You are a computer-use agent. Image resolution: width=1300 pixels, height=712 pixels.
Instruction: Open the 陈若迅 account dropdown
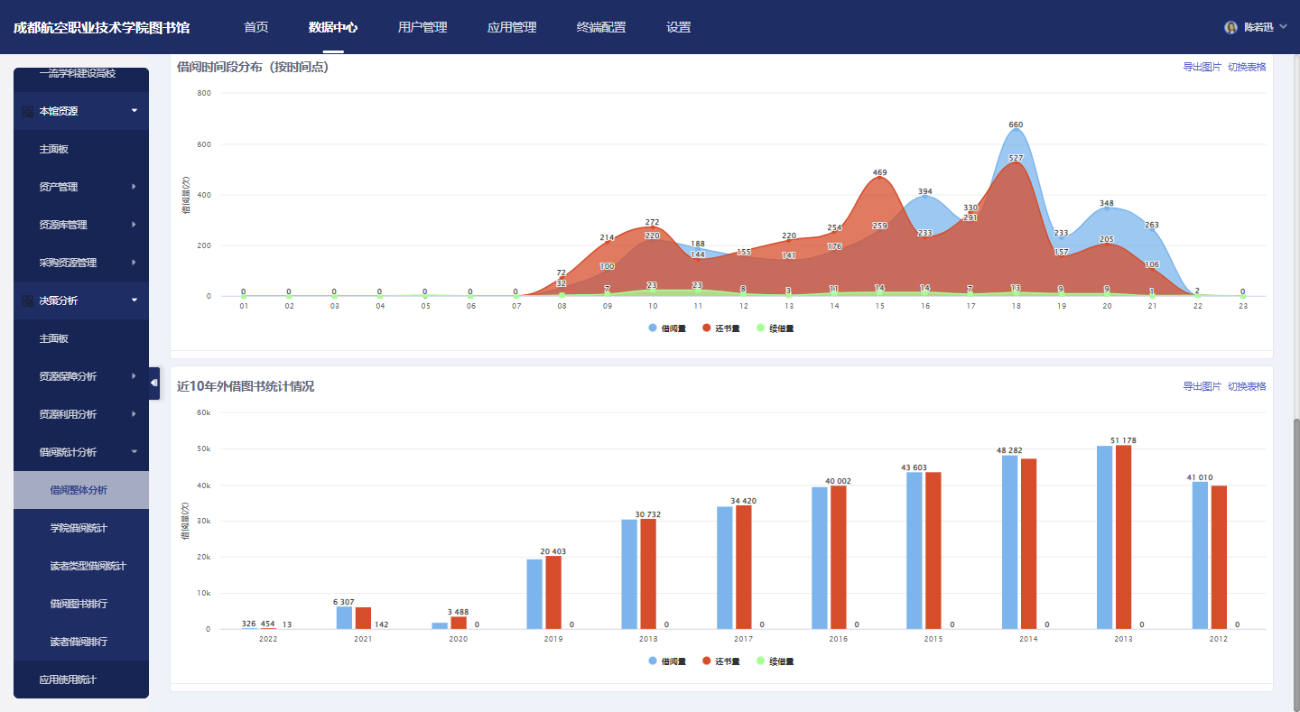point(1283,28)
